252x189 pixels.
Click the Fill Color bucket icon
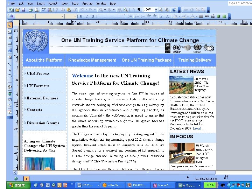click(175, 16)
